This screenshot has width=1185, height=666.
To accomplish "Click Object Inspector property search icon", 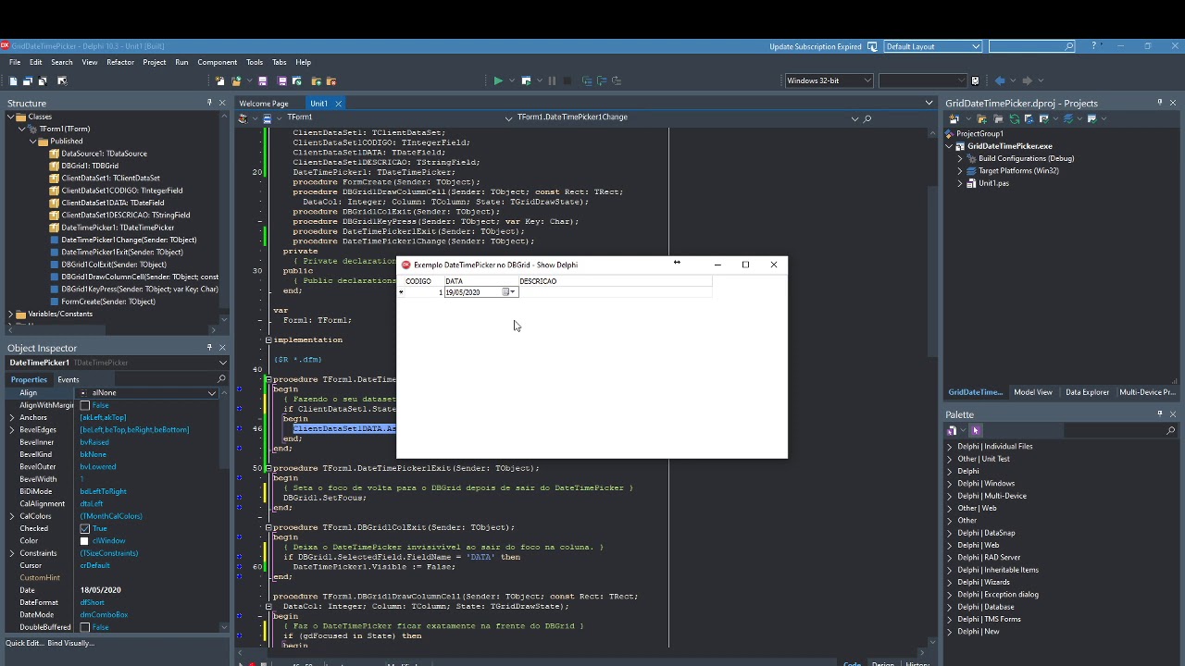I will (x=221, y=379).
